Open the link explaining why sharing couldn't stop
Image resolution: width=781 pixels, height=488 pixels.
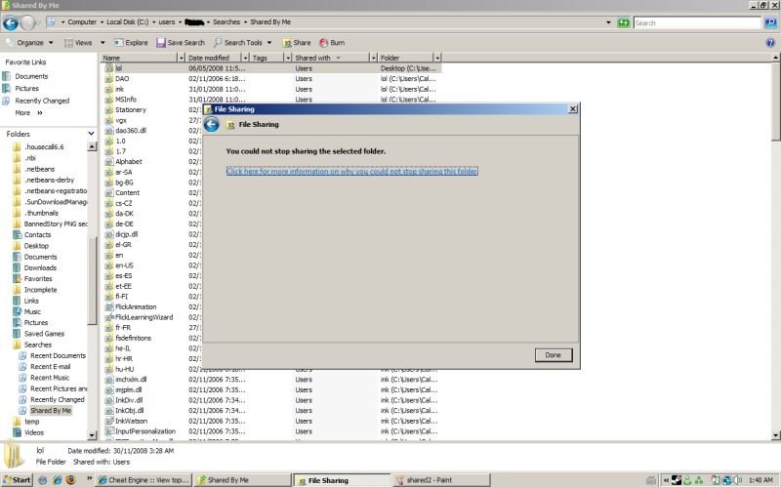click(x=351, y=171)
